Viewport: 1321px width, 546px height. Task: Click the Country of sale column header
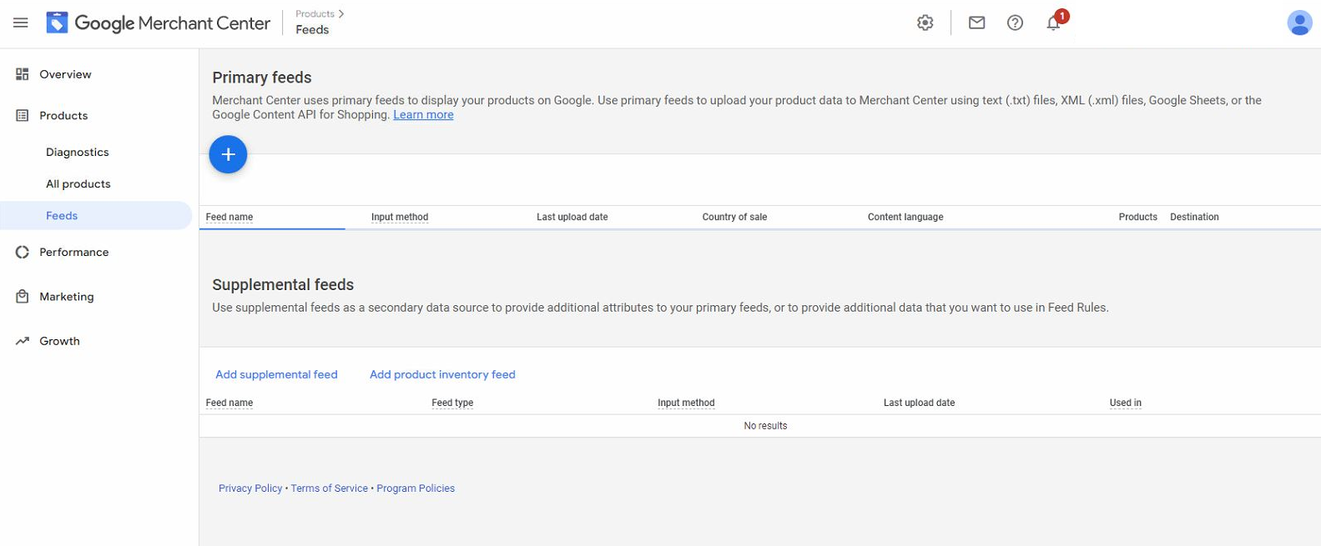point(734,217)
